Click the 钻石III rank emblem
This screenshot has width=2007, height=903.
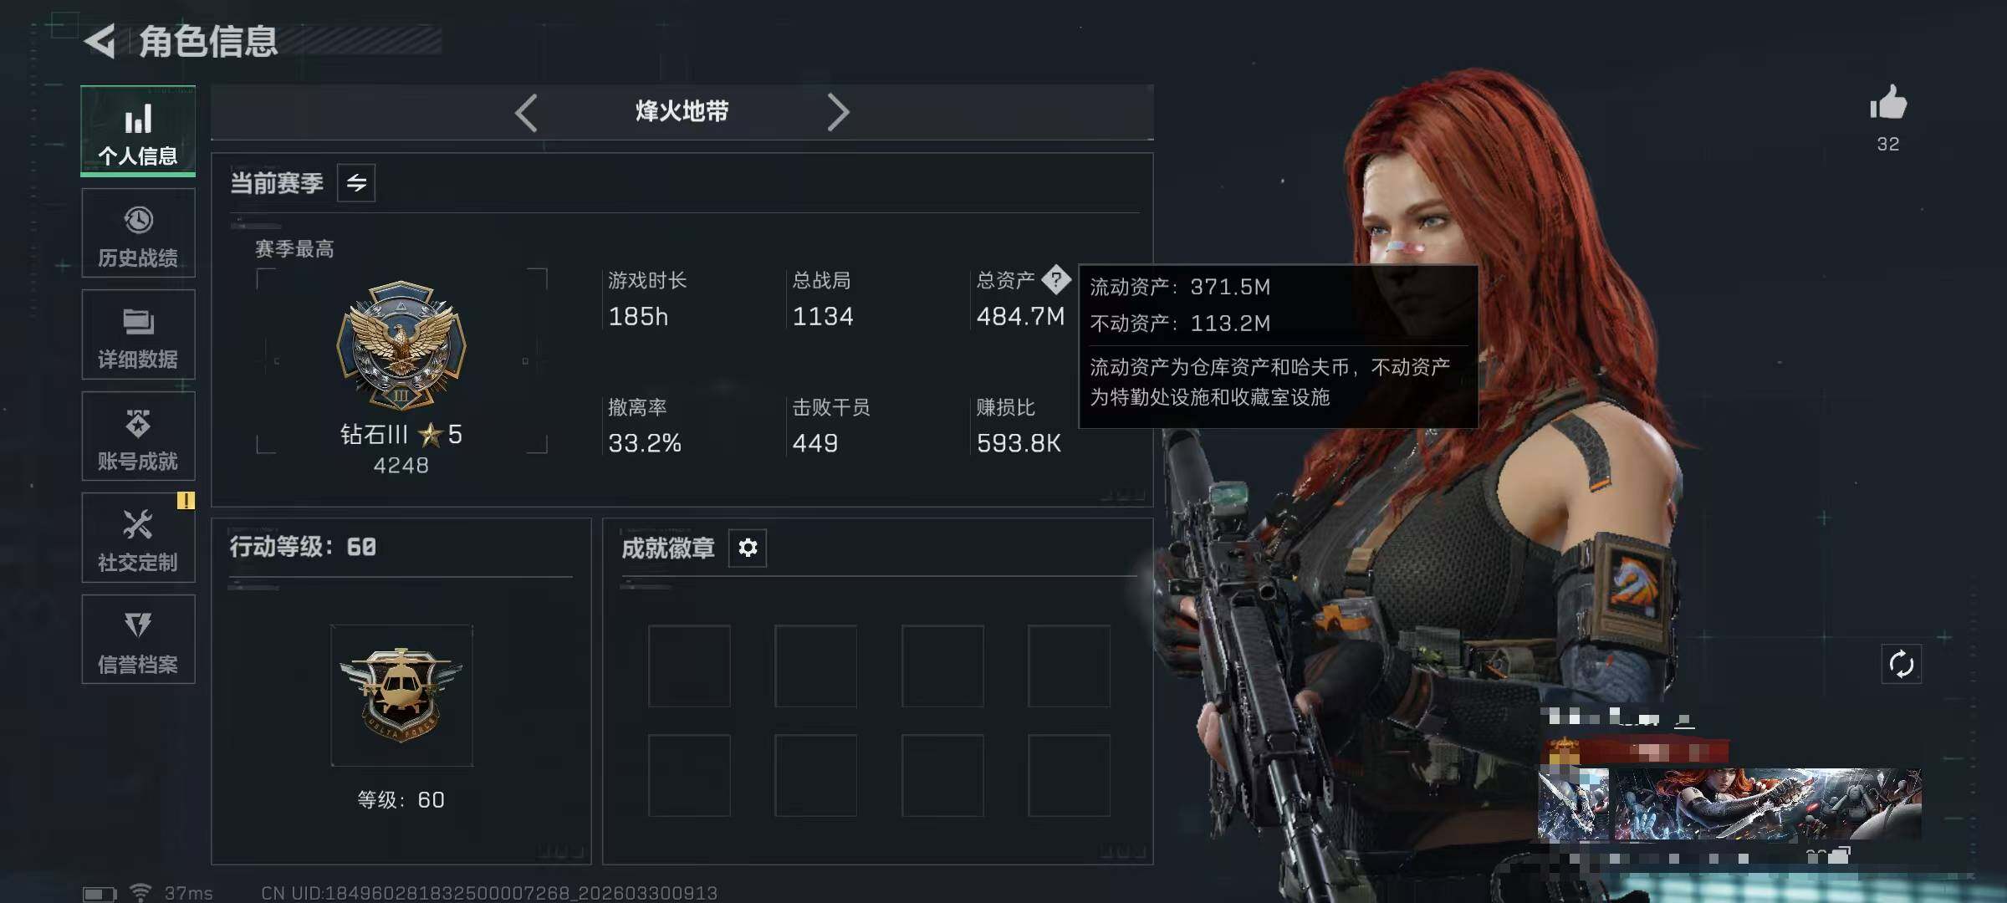[401, 345]
